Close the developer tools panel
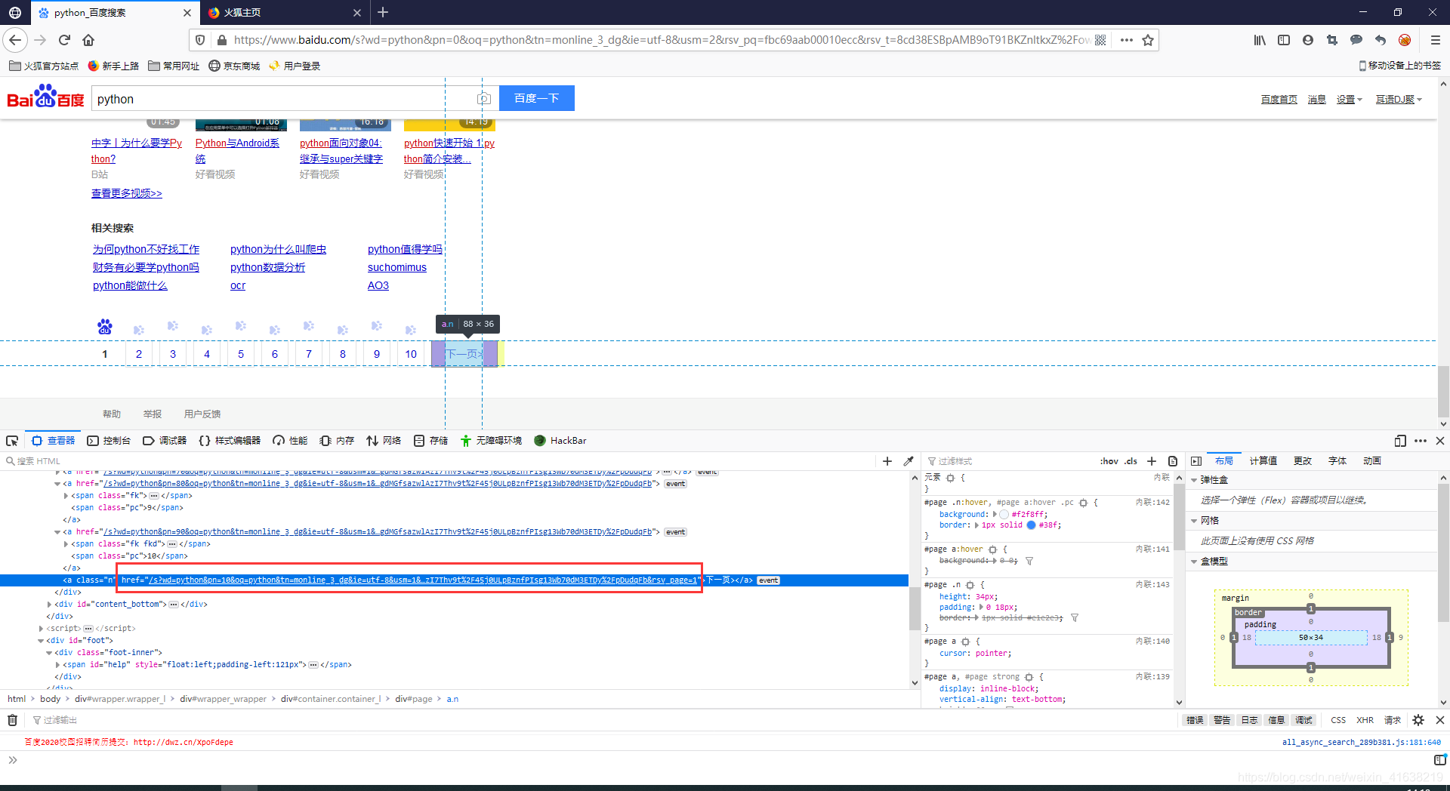 tap(1440, 441)
